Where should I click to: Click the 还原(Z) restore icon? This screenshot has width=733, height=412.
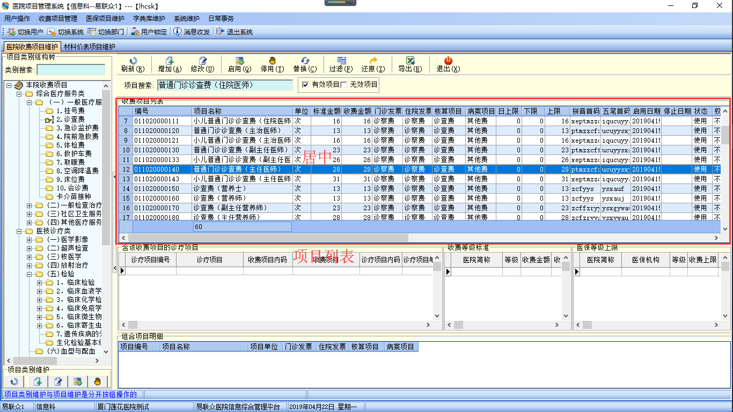(x=373, y=61)
